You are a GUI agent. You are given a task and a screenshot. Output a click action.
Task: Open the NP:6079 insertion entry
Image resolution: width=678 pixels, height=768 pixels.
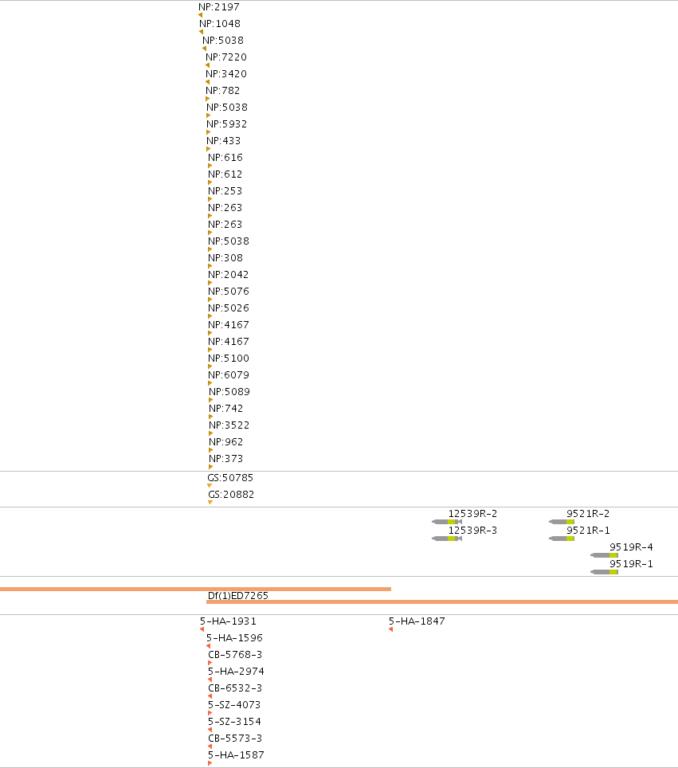click(x=229, y=374)
